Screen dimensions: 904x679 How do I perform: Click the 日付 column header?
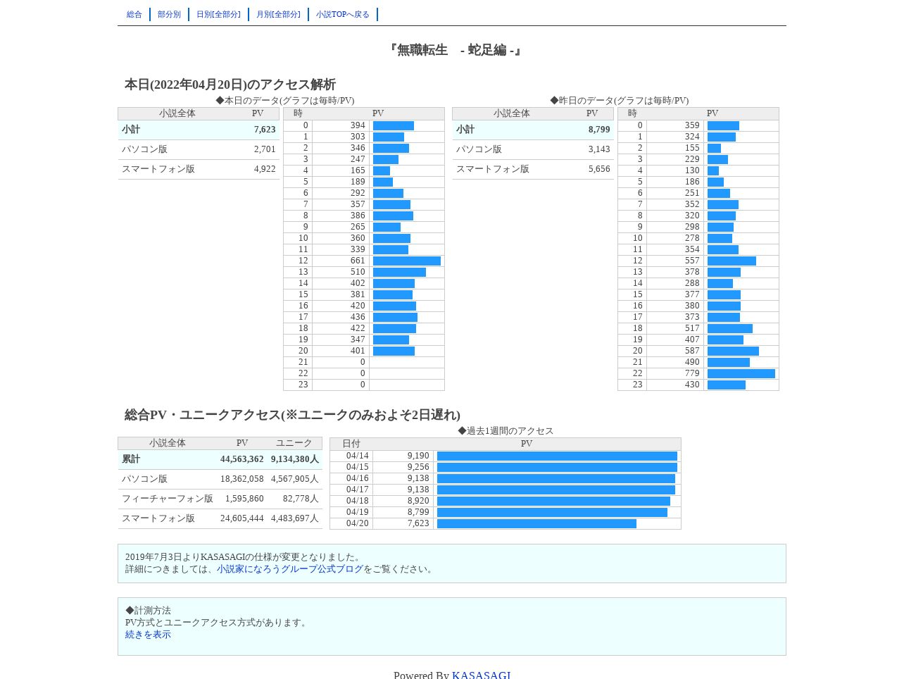(x=351, y=444)
